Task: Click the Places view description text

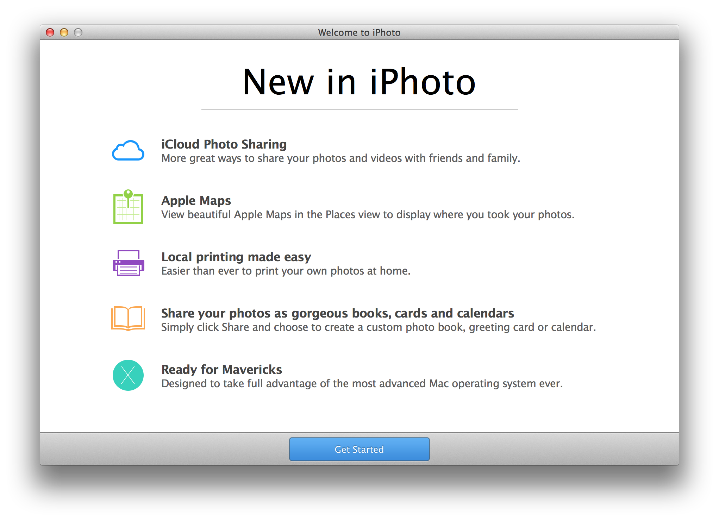Action: point(368,215)
